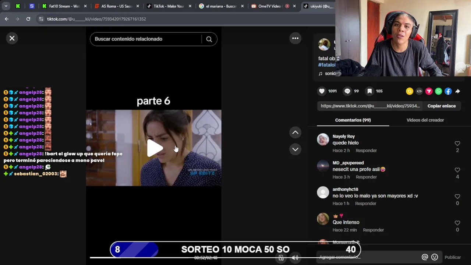Go to the previous video arrow
471x265 pixels.
(295, 132)
